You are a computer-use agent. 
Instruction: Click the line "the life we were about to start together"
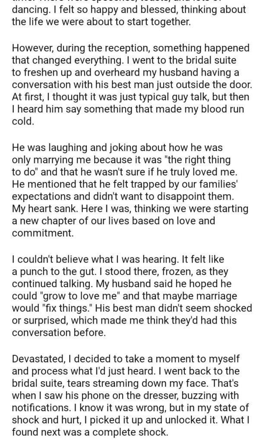click(x=100, y=22)
